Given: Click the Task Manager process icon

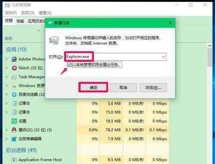Looking at the screenshot, I should tap(14, 77).
